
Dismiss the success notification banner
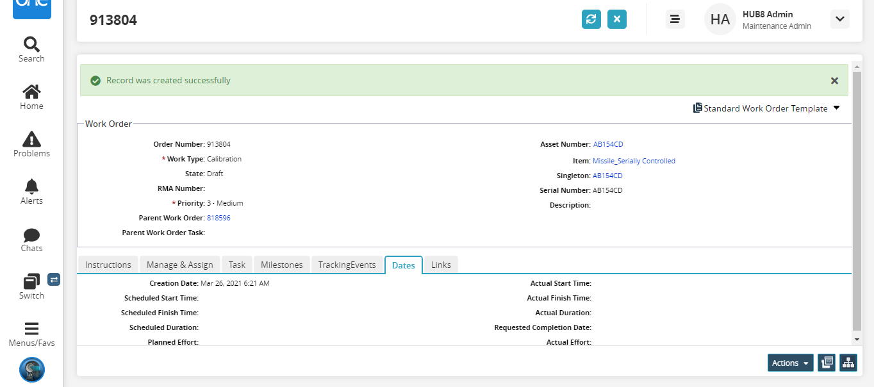pyautogui.click(x=834, y=81)
